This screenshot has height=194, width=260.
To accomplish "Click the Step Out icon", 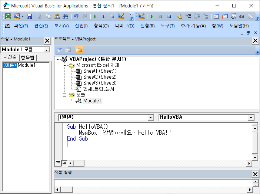I will click(x=206, y=16).
